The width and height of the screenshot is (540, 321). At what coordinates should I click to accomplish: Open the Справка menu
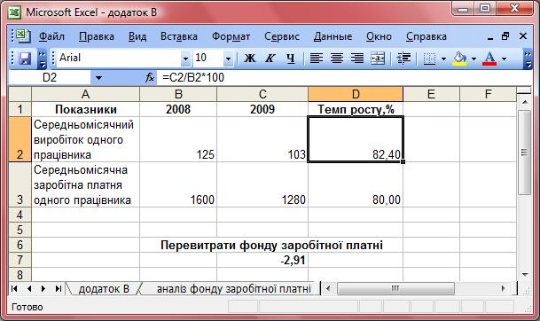coord(426,36)
